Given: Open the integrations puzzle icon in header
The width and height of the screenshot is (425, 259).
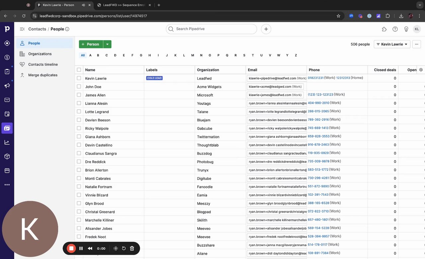Looking at the screenshot, I should (384, 29).
